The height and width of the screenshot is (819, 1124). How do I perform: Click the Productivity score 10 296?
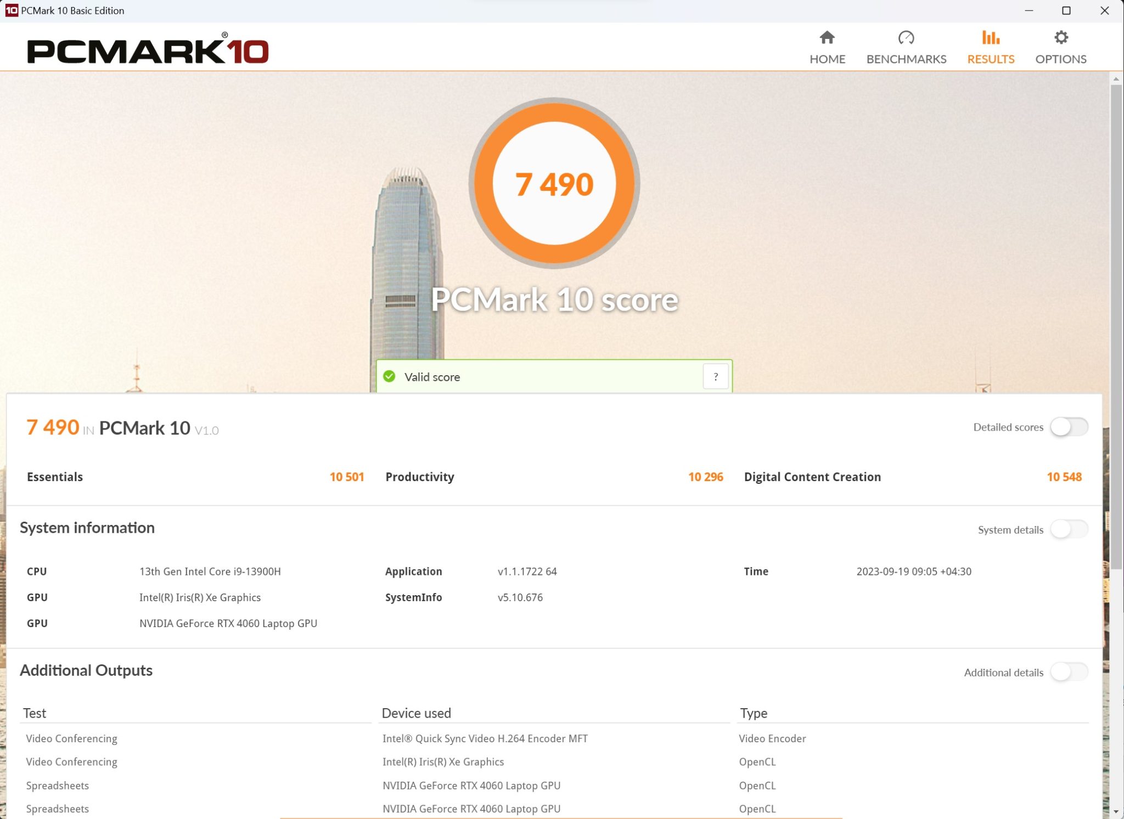tap(705, 477)
